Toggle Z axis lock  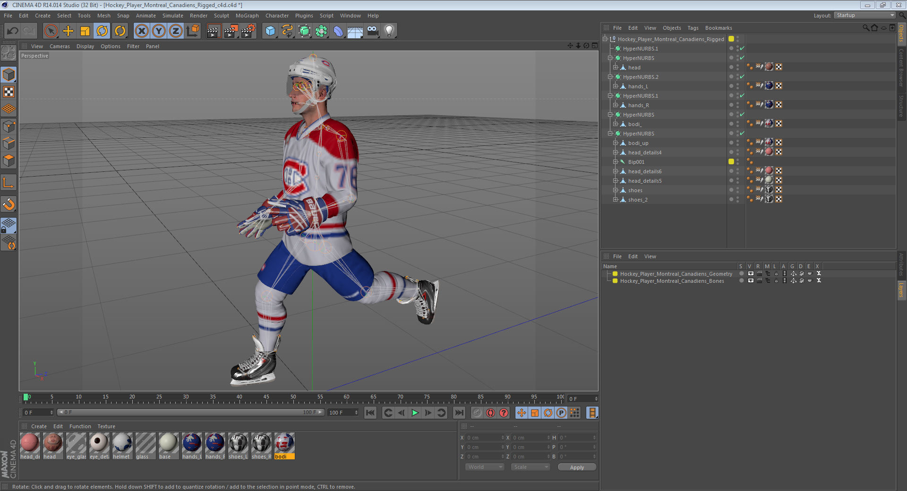pos(176,31)
